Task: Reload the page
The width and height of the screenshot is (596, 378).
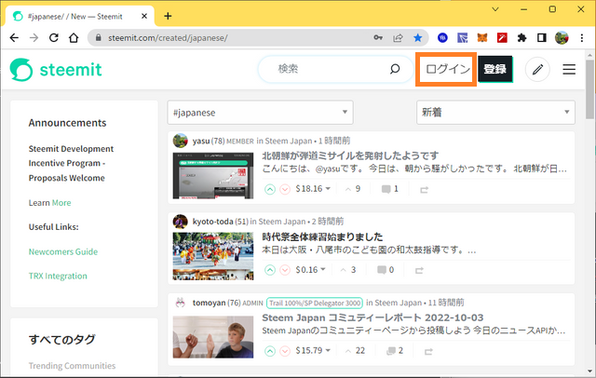Action: (x=54, y=37)
